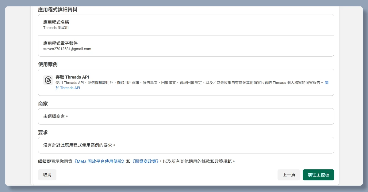Click the 應用程式詳細資料 heading
The height and width of the screenshot is (192, 368).
click(x=58, y=10)
